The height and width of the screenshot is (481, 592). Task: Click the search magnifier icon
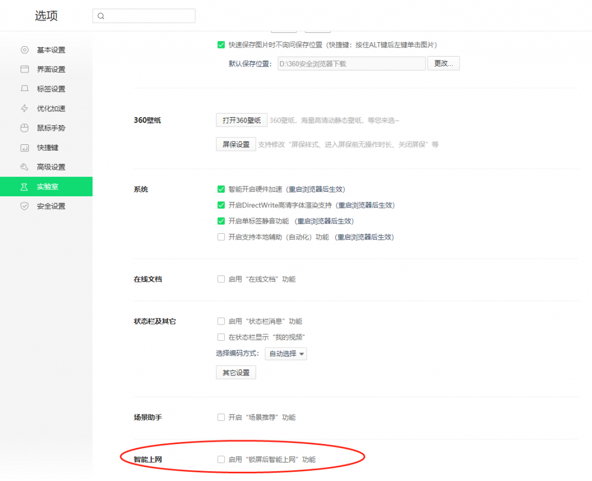(x=101, y=16)
